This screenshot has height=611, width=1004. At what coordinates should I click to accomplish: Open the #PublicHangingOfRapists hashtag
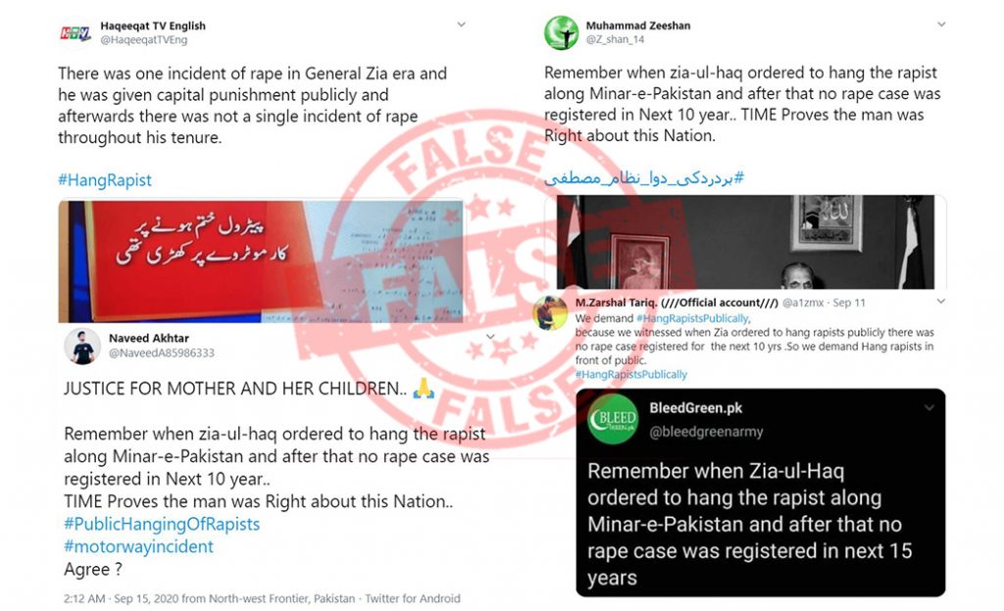(162, 524)
